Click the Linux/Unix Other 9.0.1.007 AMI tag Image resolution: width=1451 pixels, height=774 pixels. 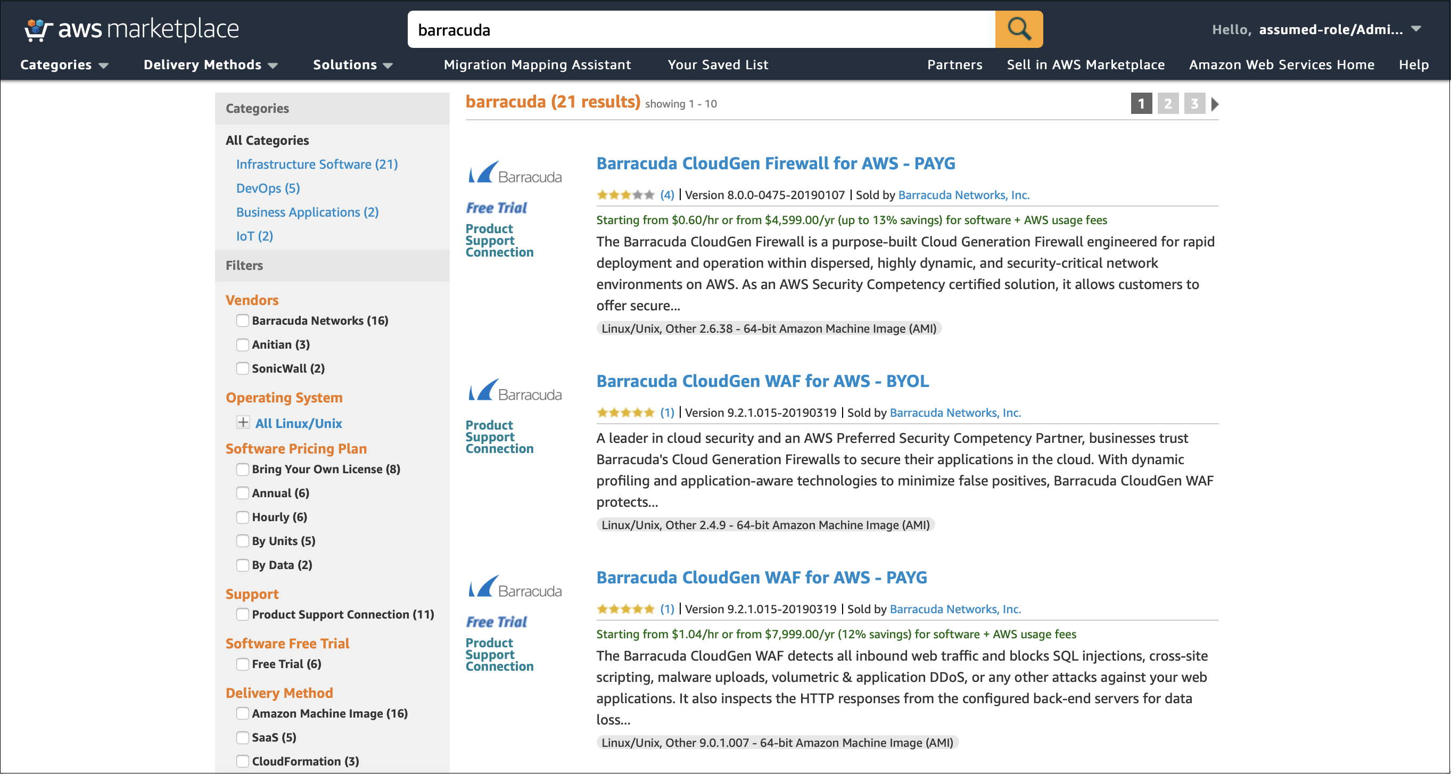coord(777,743)
